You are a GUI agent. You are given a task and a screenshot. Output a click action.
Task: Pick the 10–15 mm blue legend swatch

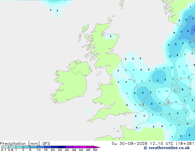coord(41,147)
